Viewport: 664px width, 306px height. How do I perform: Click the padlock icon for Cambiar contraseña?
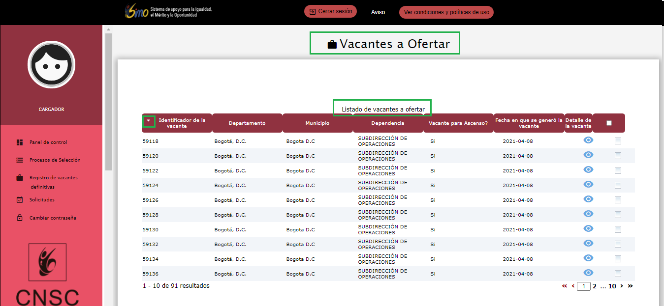tap(20, 218)
